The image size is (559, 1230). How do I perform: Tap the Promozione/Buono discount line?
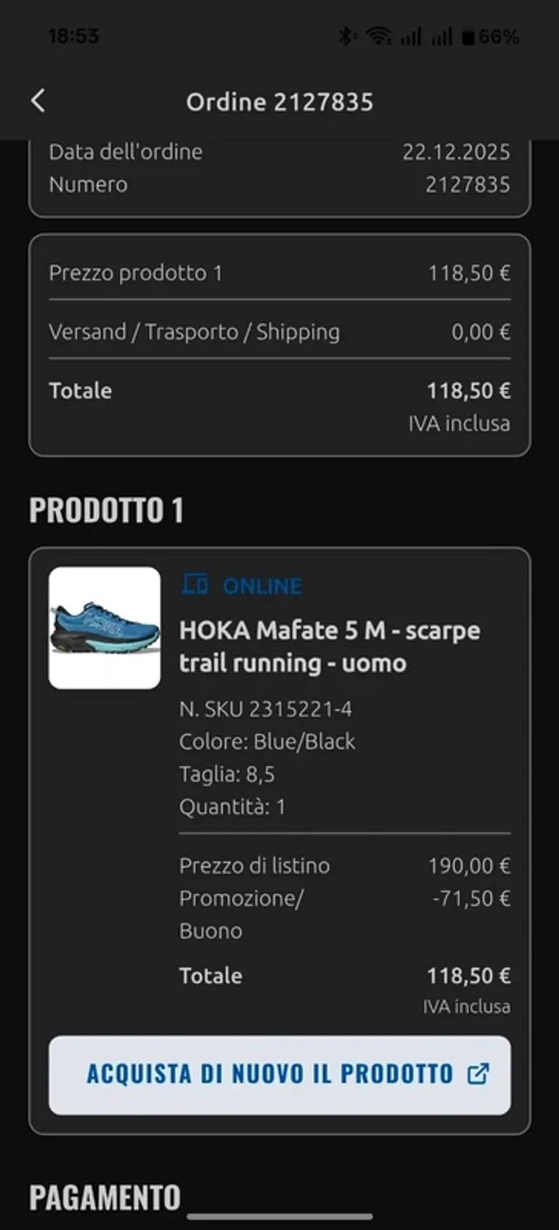[345, 915]
